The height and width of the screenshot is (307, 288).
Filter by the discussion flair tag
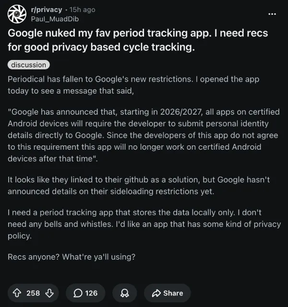pos(29,65)
